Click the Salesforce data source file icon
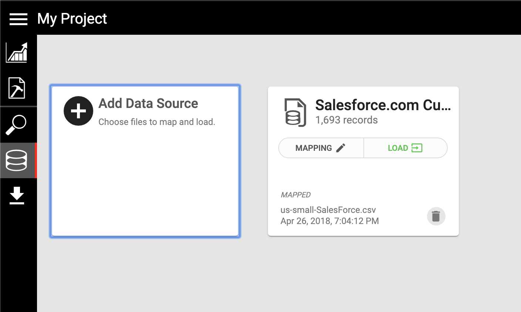The height and width of the screenshot is (312, 521). 295,112
